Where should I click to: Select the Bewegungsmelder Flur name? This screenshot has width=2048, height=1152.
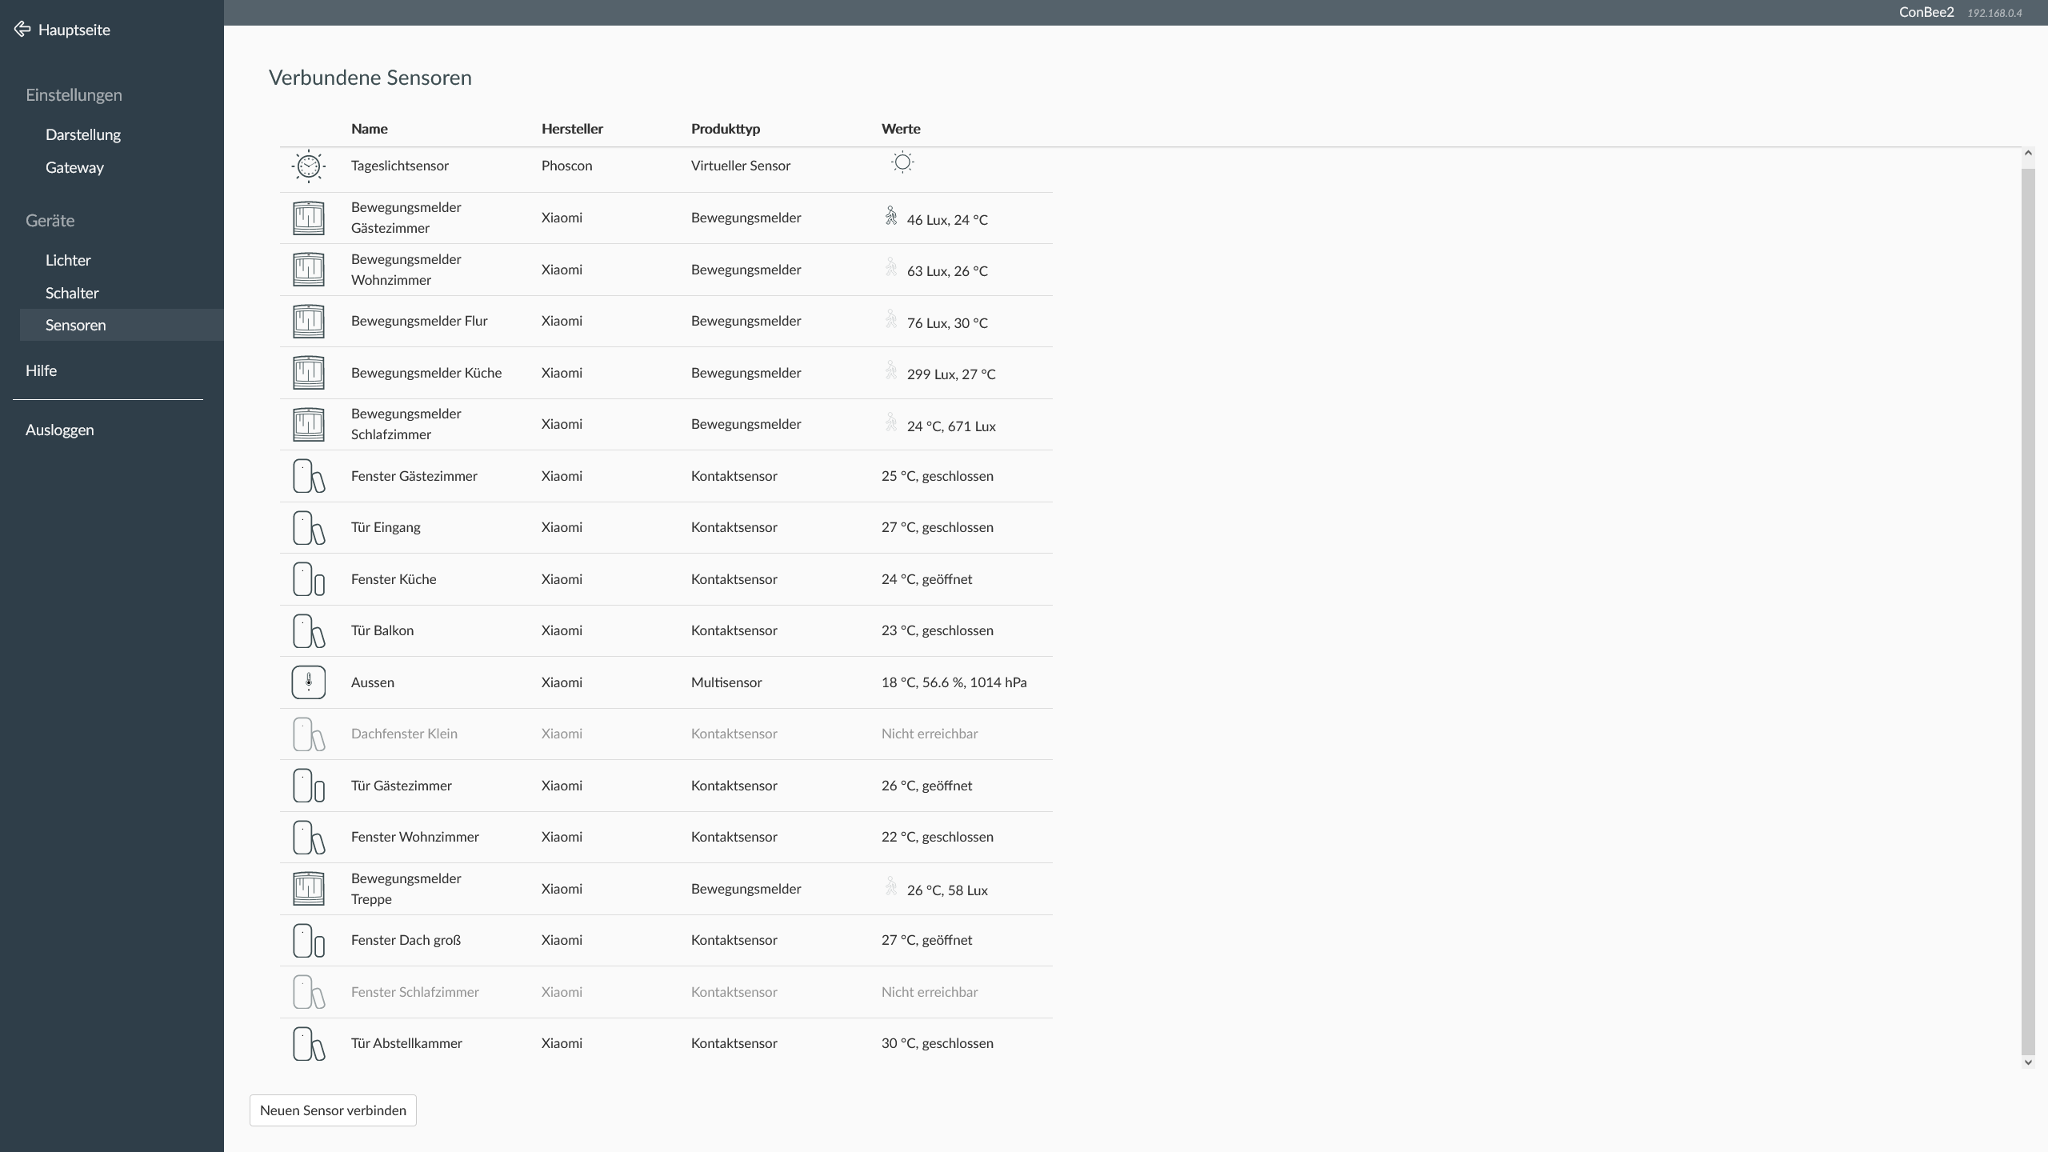[419, 321]
